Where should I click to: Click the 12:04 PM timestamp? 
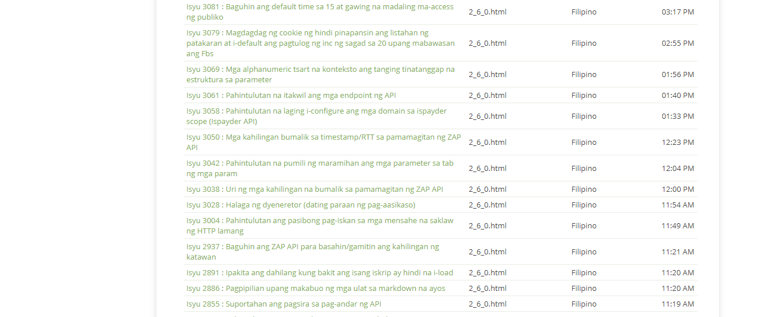[x=678, y=168]
